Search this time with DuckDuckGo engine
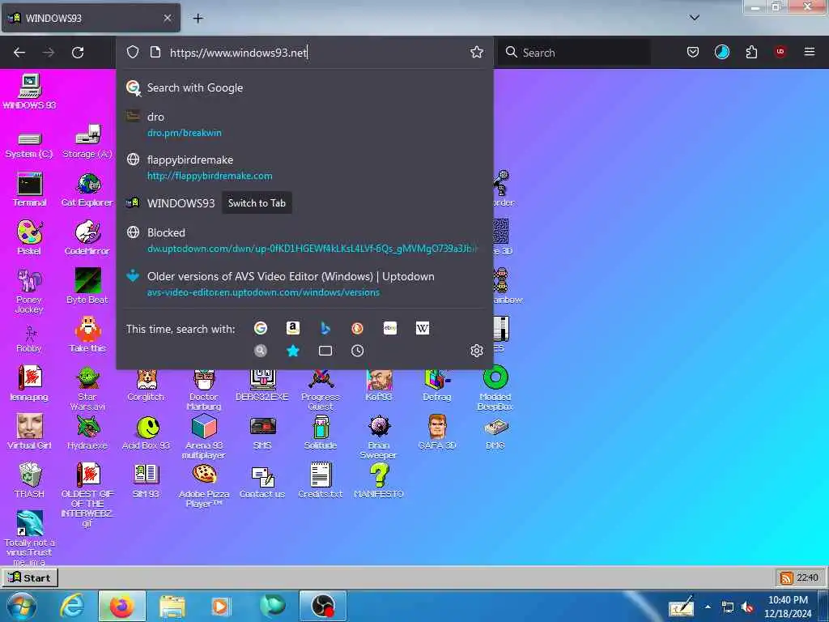 point(357,329)
